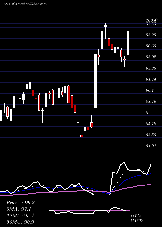The image size is (162, 227).
Task: Click the '5MA : 97.1' value
Action: coord(19,209)
